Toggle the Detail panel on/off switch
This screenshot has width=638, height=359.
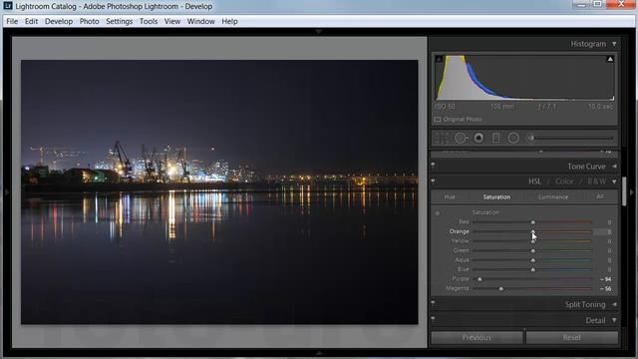(x=433, y=318)
